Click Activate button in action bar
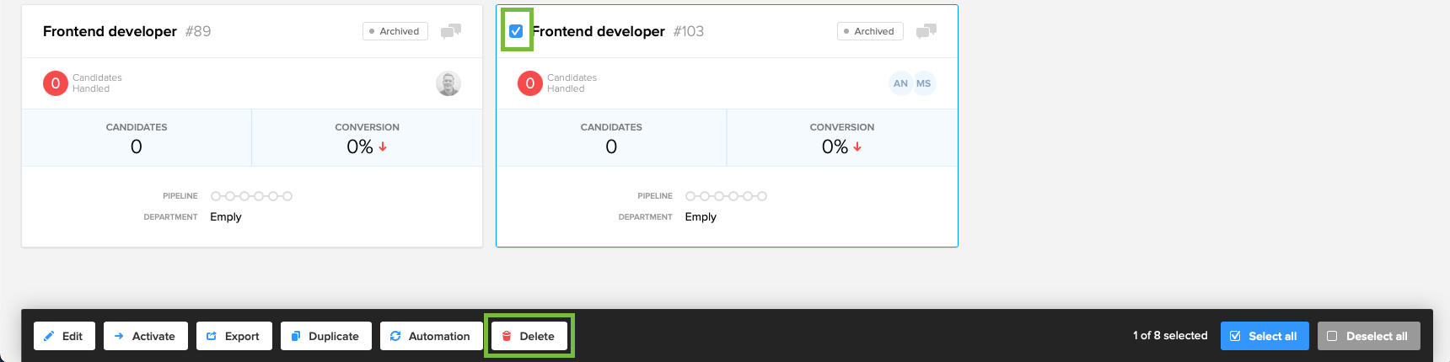The image size is (1450, 362). pyautogui.click(x=145, y=336)
